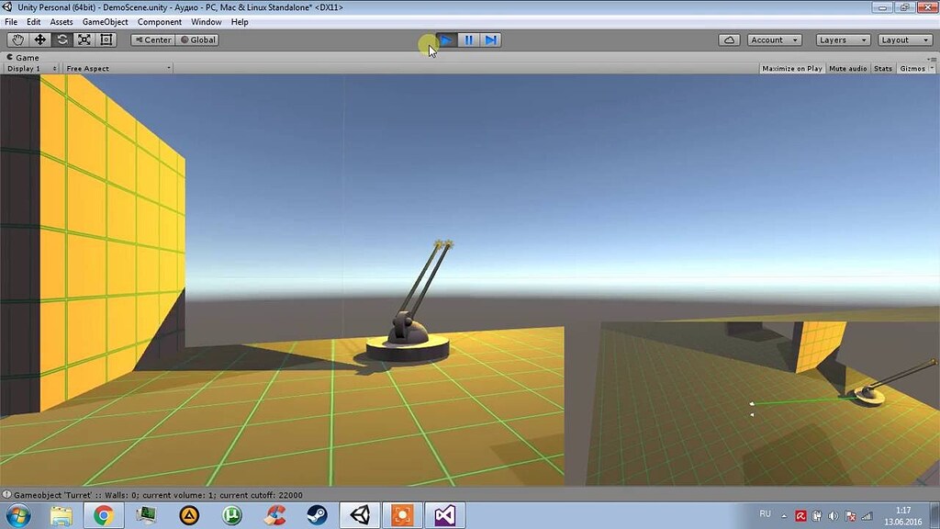The height and width of the screenshot is (529, 940).
Task: Open Steam from the taskbar
Action: point(317,515)
